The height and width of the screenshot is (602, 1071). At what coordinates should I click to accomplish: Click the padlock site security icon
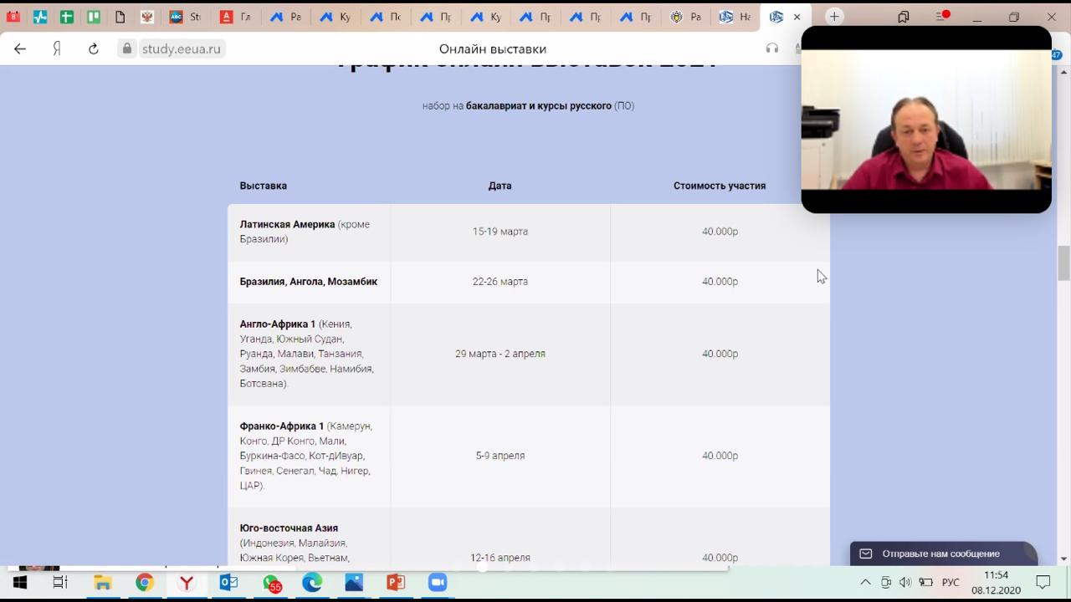(x=127, y=48)
